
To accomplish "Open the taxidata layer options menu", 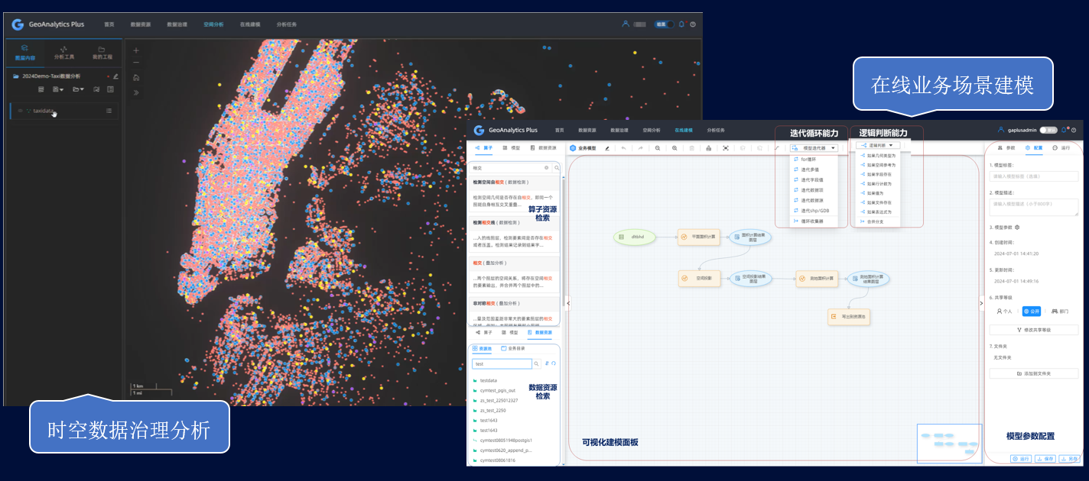I will tap(109, 111).
